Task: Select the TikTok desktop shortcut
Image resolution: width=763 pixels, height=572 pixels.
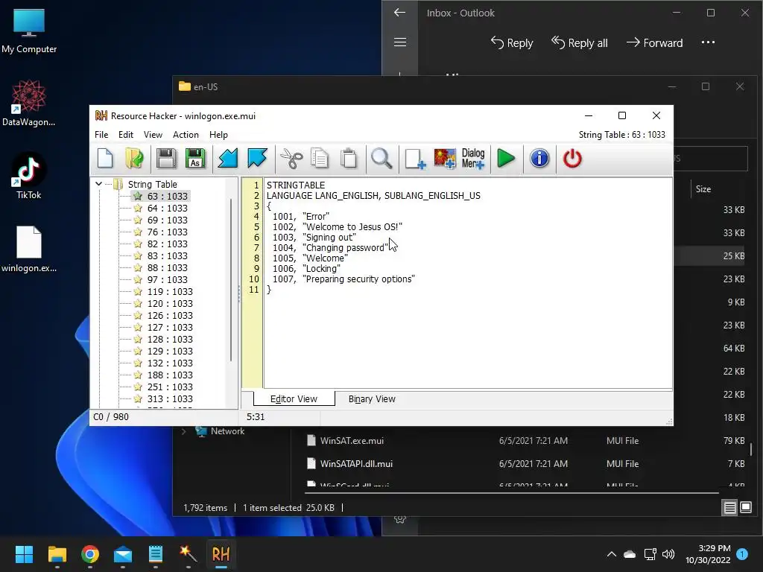Action: 29,176
